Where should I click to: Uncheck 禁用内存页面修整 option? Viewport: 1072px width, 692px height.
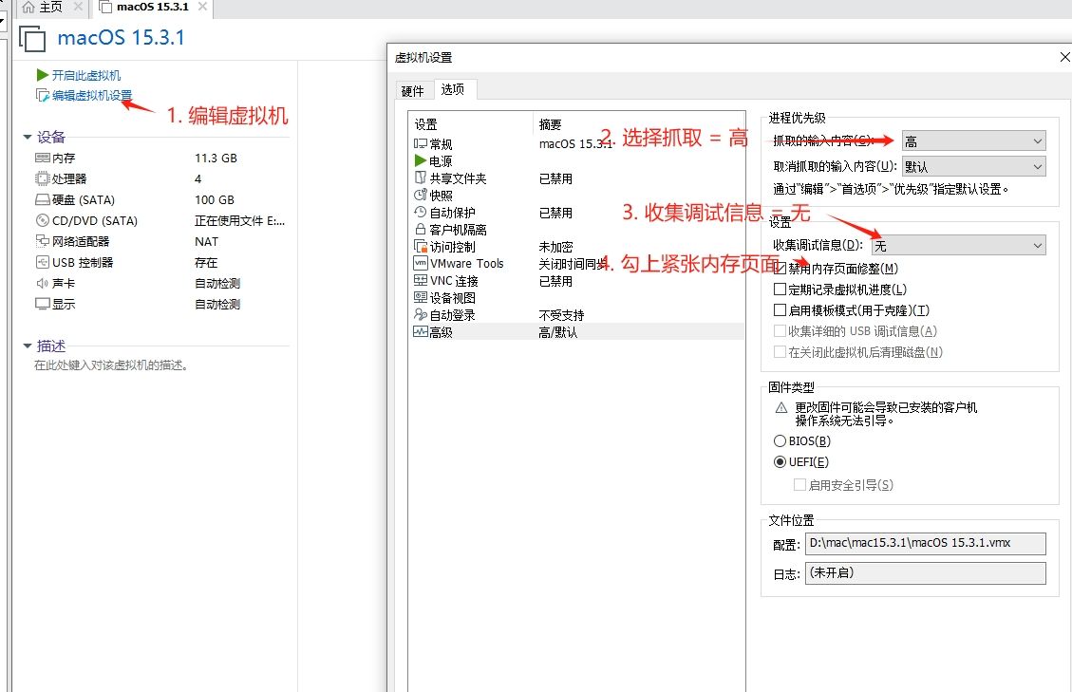780,269
